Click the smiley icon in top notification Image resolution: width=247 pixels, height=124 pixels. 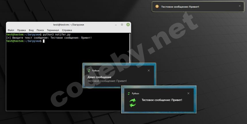[x=157, y=7]
